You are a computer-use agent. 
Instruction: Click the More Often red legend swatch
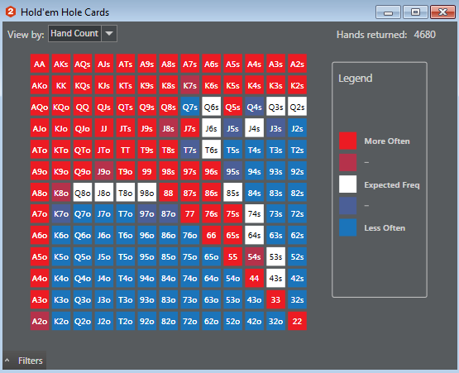(x=347, y=141)
